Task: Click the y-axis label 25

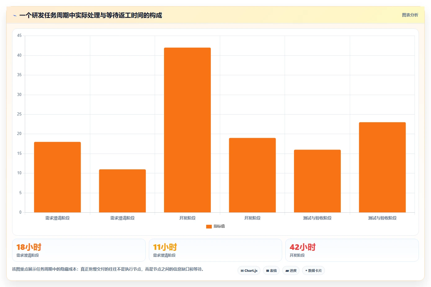Action: [19, 114]
